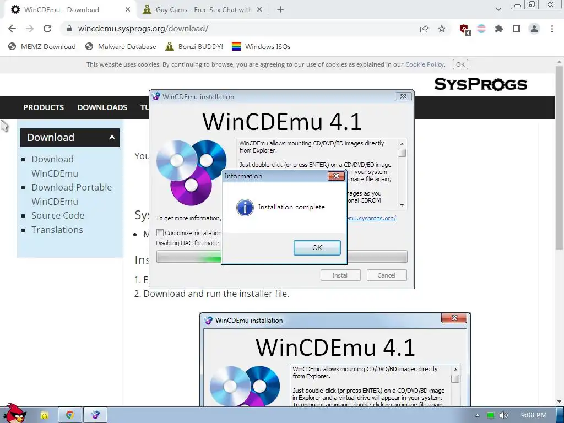The width and height of the screenshot is (564, 423).
Task: Select the Chrome taskbar icon
Action: point(69,415)
